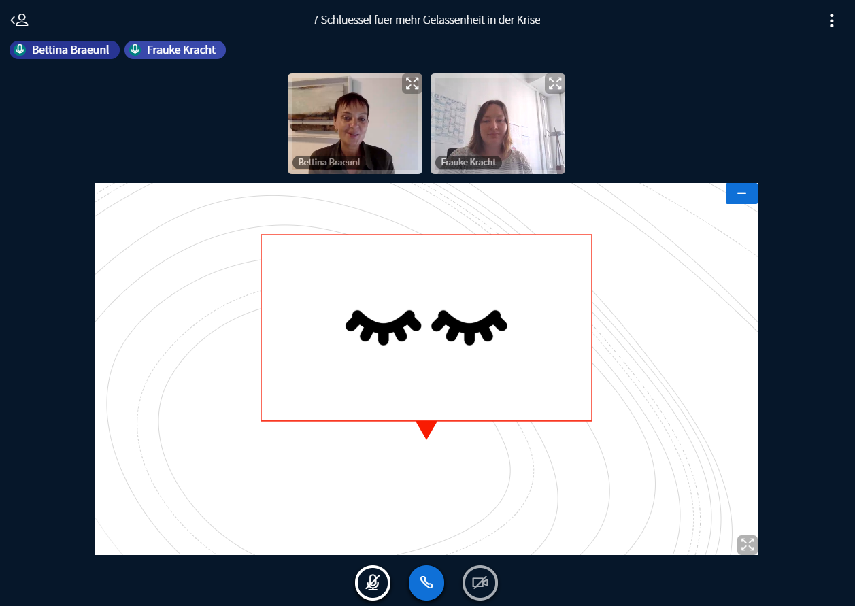The height and width of the screenshot is (606, 855).
Task: Collapse the shared presentation with minus button
Action: click(741, 194)
